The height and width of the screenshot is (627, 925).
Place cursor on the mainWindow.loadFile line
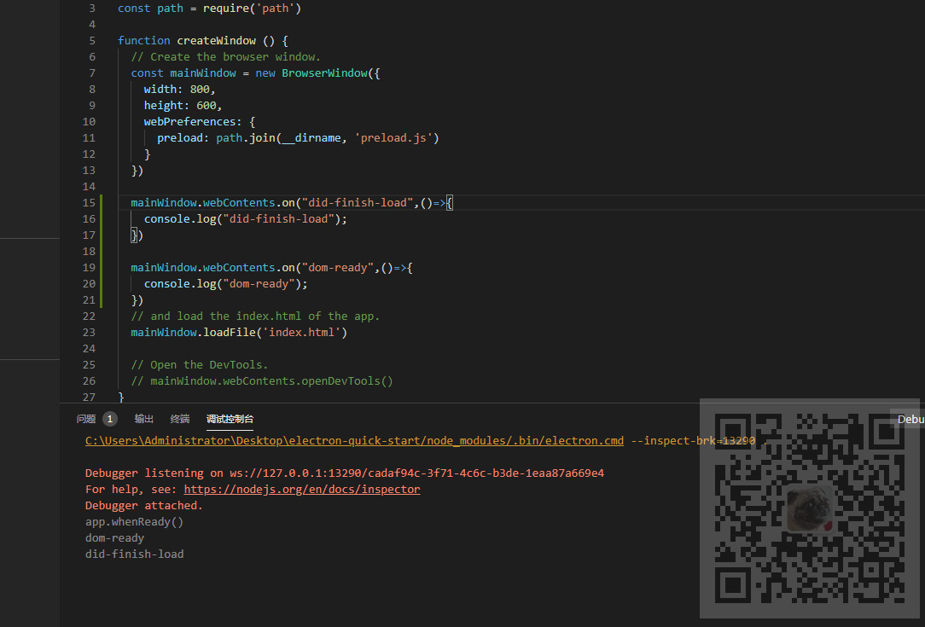[x=239, y=332]
